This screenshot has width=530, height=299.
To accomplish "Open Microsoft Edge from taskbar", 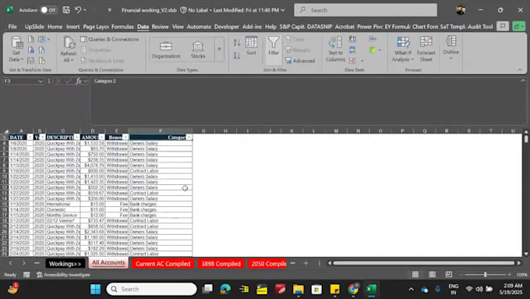I will [x=225, y=289].
